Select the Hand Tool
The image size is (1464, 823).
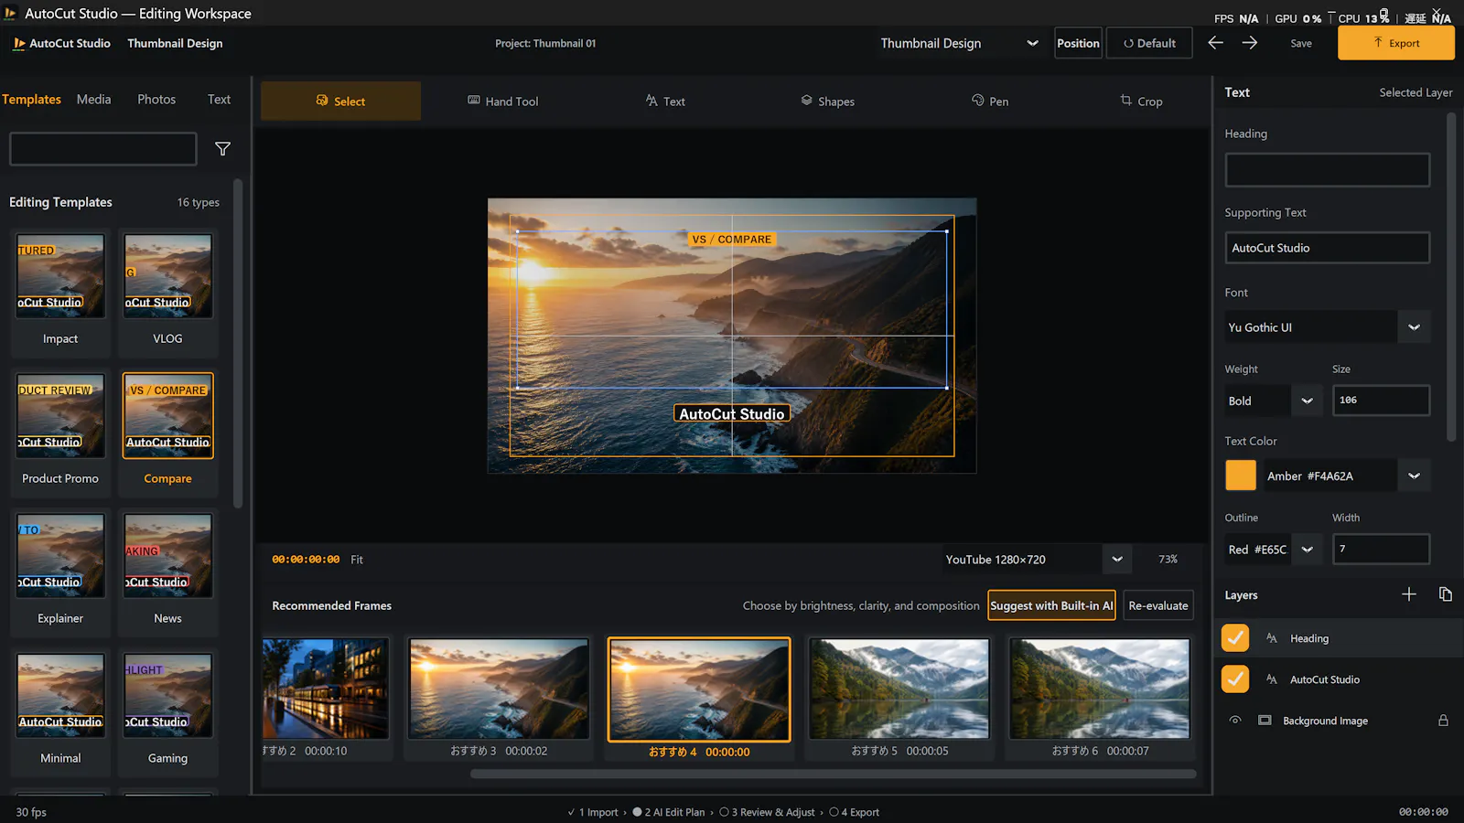[x=502, y=101]
